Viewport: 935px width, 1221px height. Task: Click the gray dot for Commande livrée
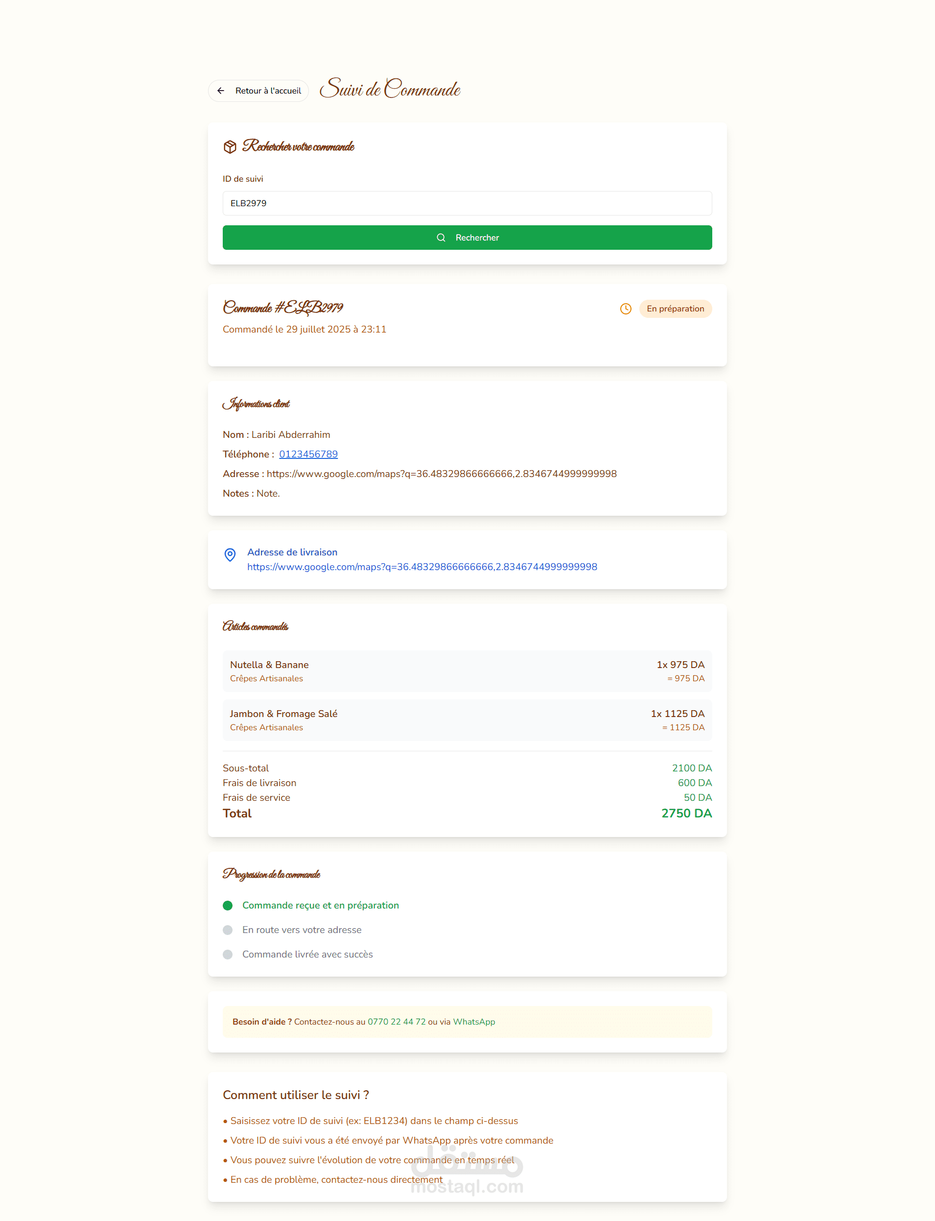click(x=228, y=954)
